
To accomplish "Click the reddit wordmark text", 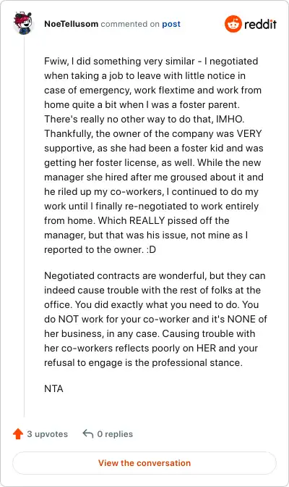I will [260, 24].
